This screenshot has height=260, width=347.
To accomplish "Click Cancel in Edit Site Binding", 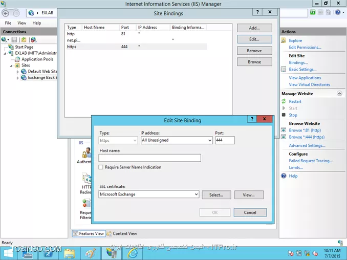I will [250, 212].
